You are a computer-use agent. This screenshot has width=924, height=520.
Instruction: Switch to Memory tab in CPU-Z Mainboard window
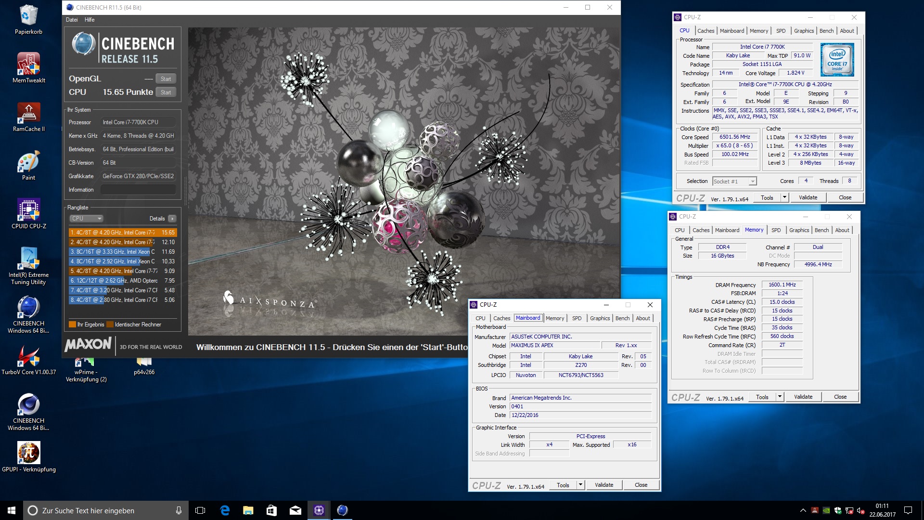pyautogui.click(x=554, y=318)
